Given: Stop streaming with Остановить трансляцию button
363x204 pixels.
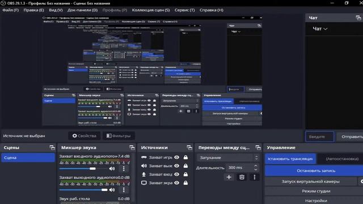Looking at the screenshot, I should tap(290, 159).
